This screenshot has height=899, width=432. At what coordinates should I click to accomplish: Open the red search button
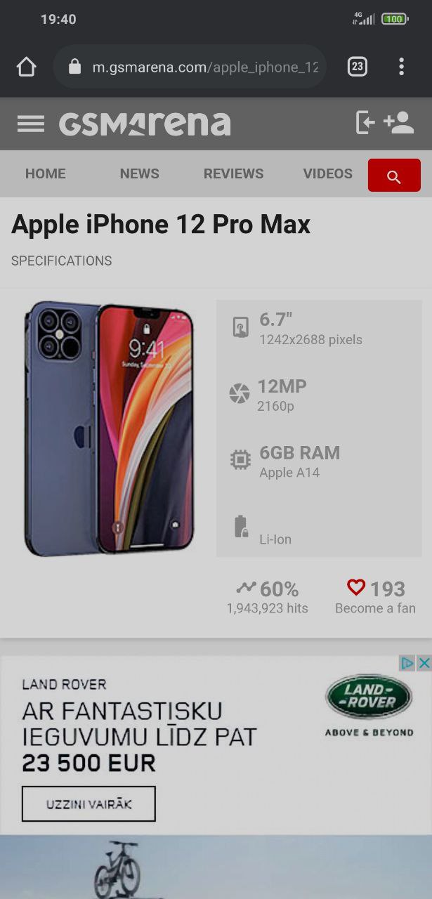[x=394, y=176]
